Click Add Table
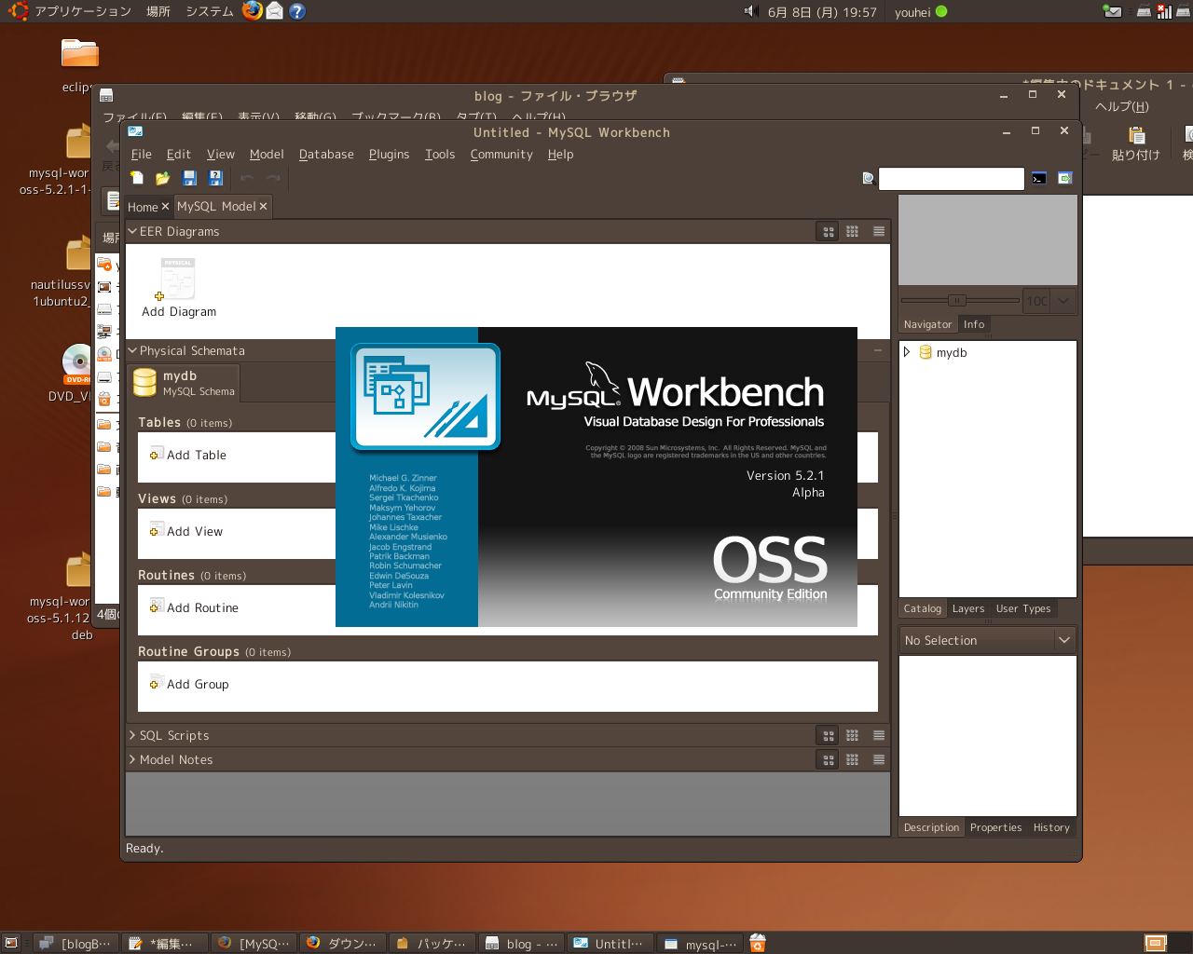1193x954 pixels. pyautogui.click(x=196, y=456)
